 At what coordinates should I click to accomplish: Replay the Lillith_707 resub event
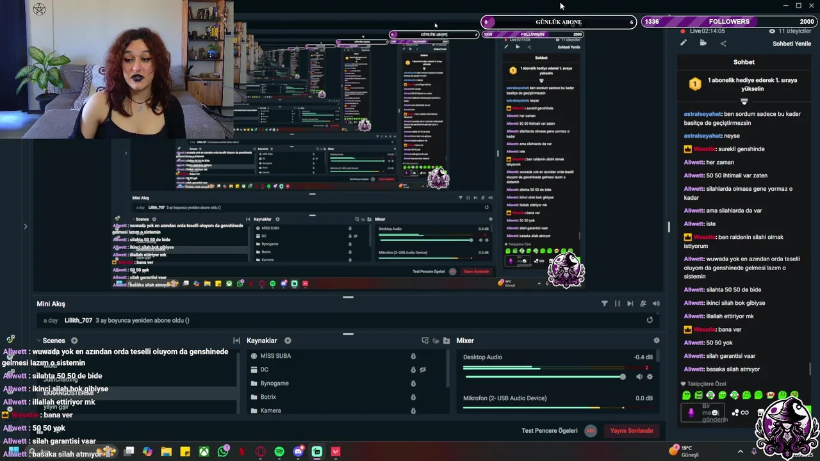click(650, 320)
